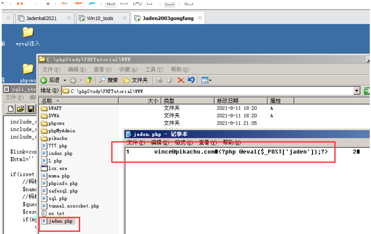Select the lcx.exe file

point(57,168)
